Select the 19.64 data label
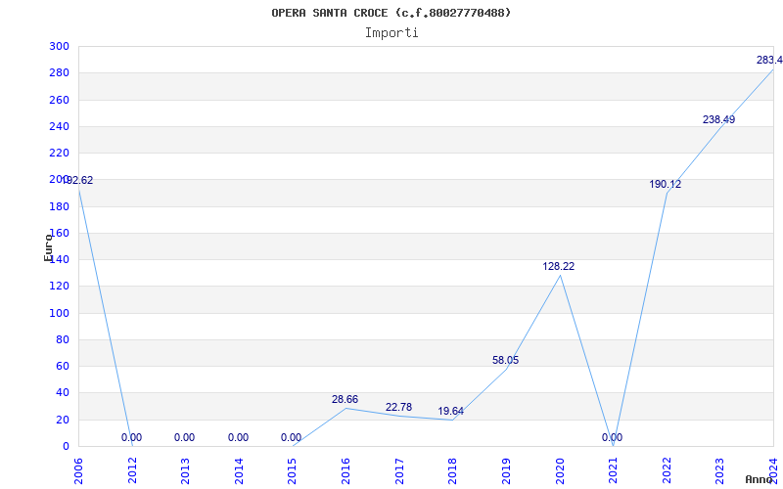The image size is (783, 489). pyautogui.click(x=451, y=411)
